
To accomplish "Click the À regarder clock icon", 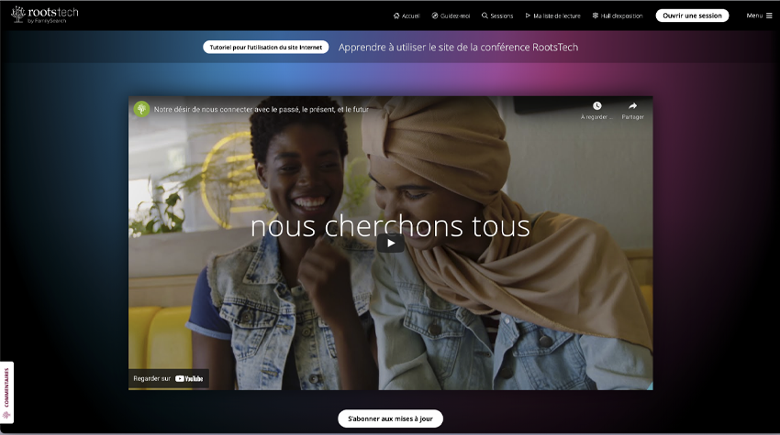I will (x=597, y=105).
